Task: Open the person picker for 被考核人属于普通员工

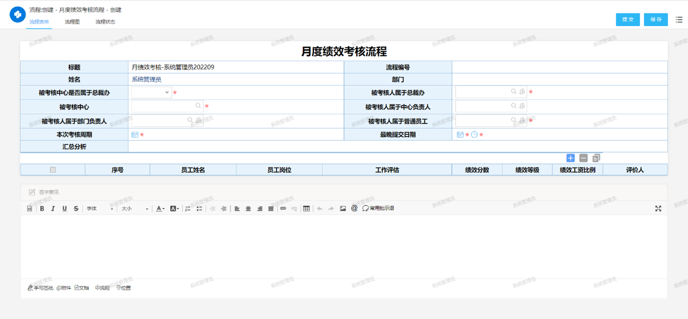Action: click(x=522, y=120)
